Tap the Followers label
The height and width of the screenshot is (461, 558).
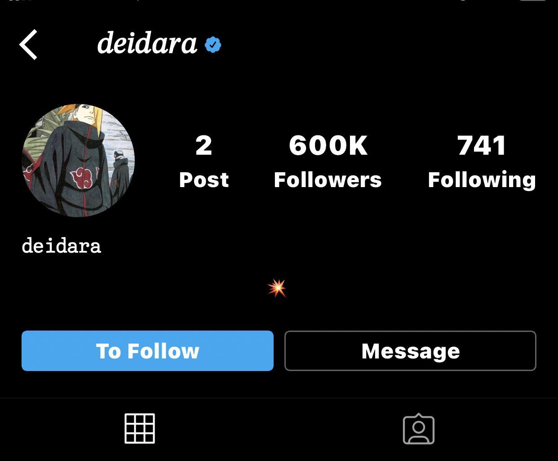tap(328, 180)
